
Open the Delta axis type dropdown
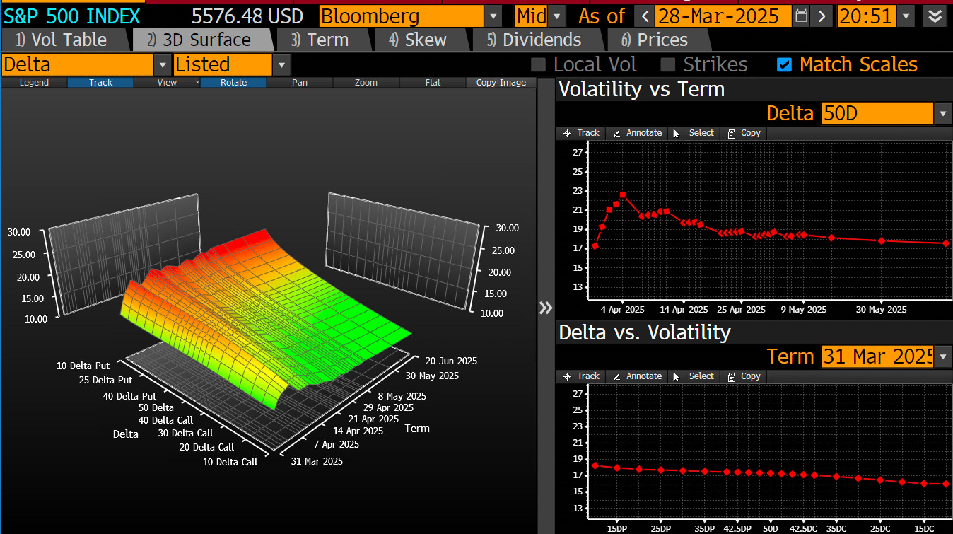[x=162, y=65]
